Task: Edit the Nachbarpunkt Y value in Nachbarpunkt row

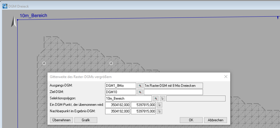Action: pos(144,111)
